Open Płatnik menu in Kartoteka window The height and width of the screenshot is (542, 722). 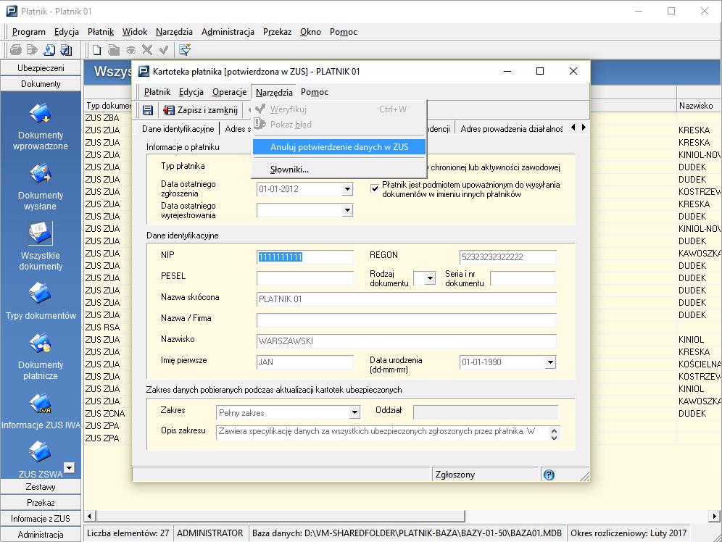coord(157,92)
